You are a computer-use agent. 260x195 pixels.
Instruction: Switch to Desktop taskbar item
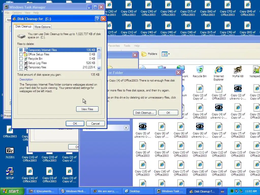click(x=138, y=191)
